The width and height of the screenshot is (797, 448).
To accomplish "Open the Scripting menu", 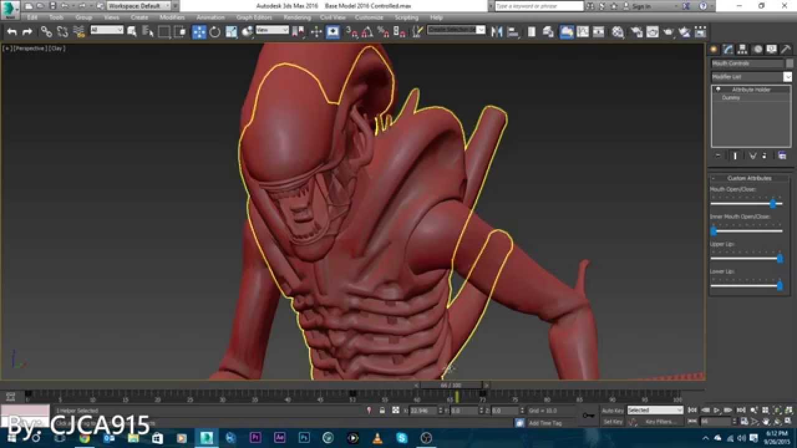I will [x=407, y=17].
